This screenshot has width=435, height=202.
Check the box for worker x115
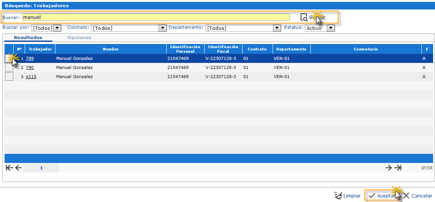click(9, 77)
